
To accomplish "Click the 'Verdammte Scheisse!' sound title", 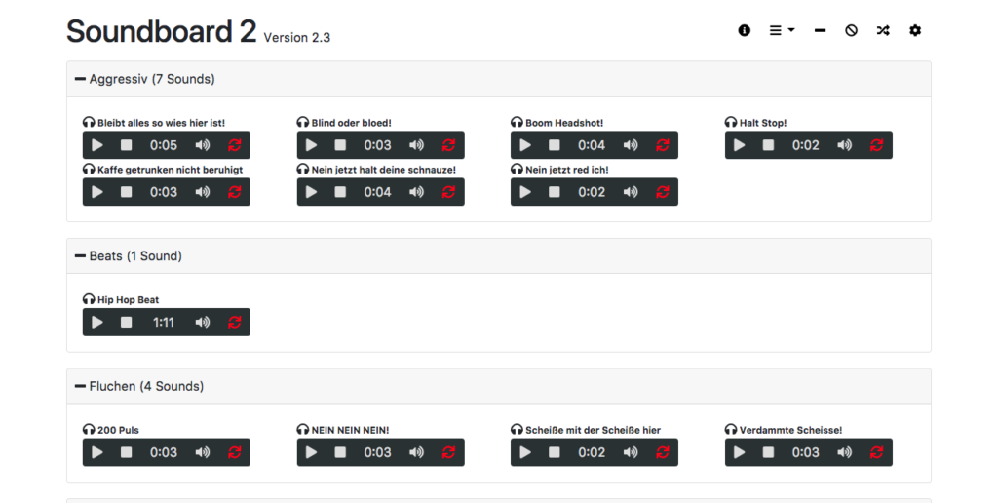I will 790,430.
